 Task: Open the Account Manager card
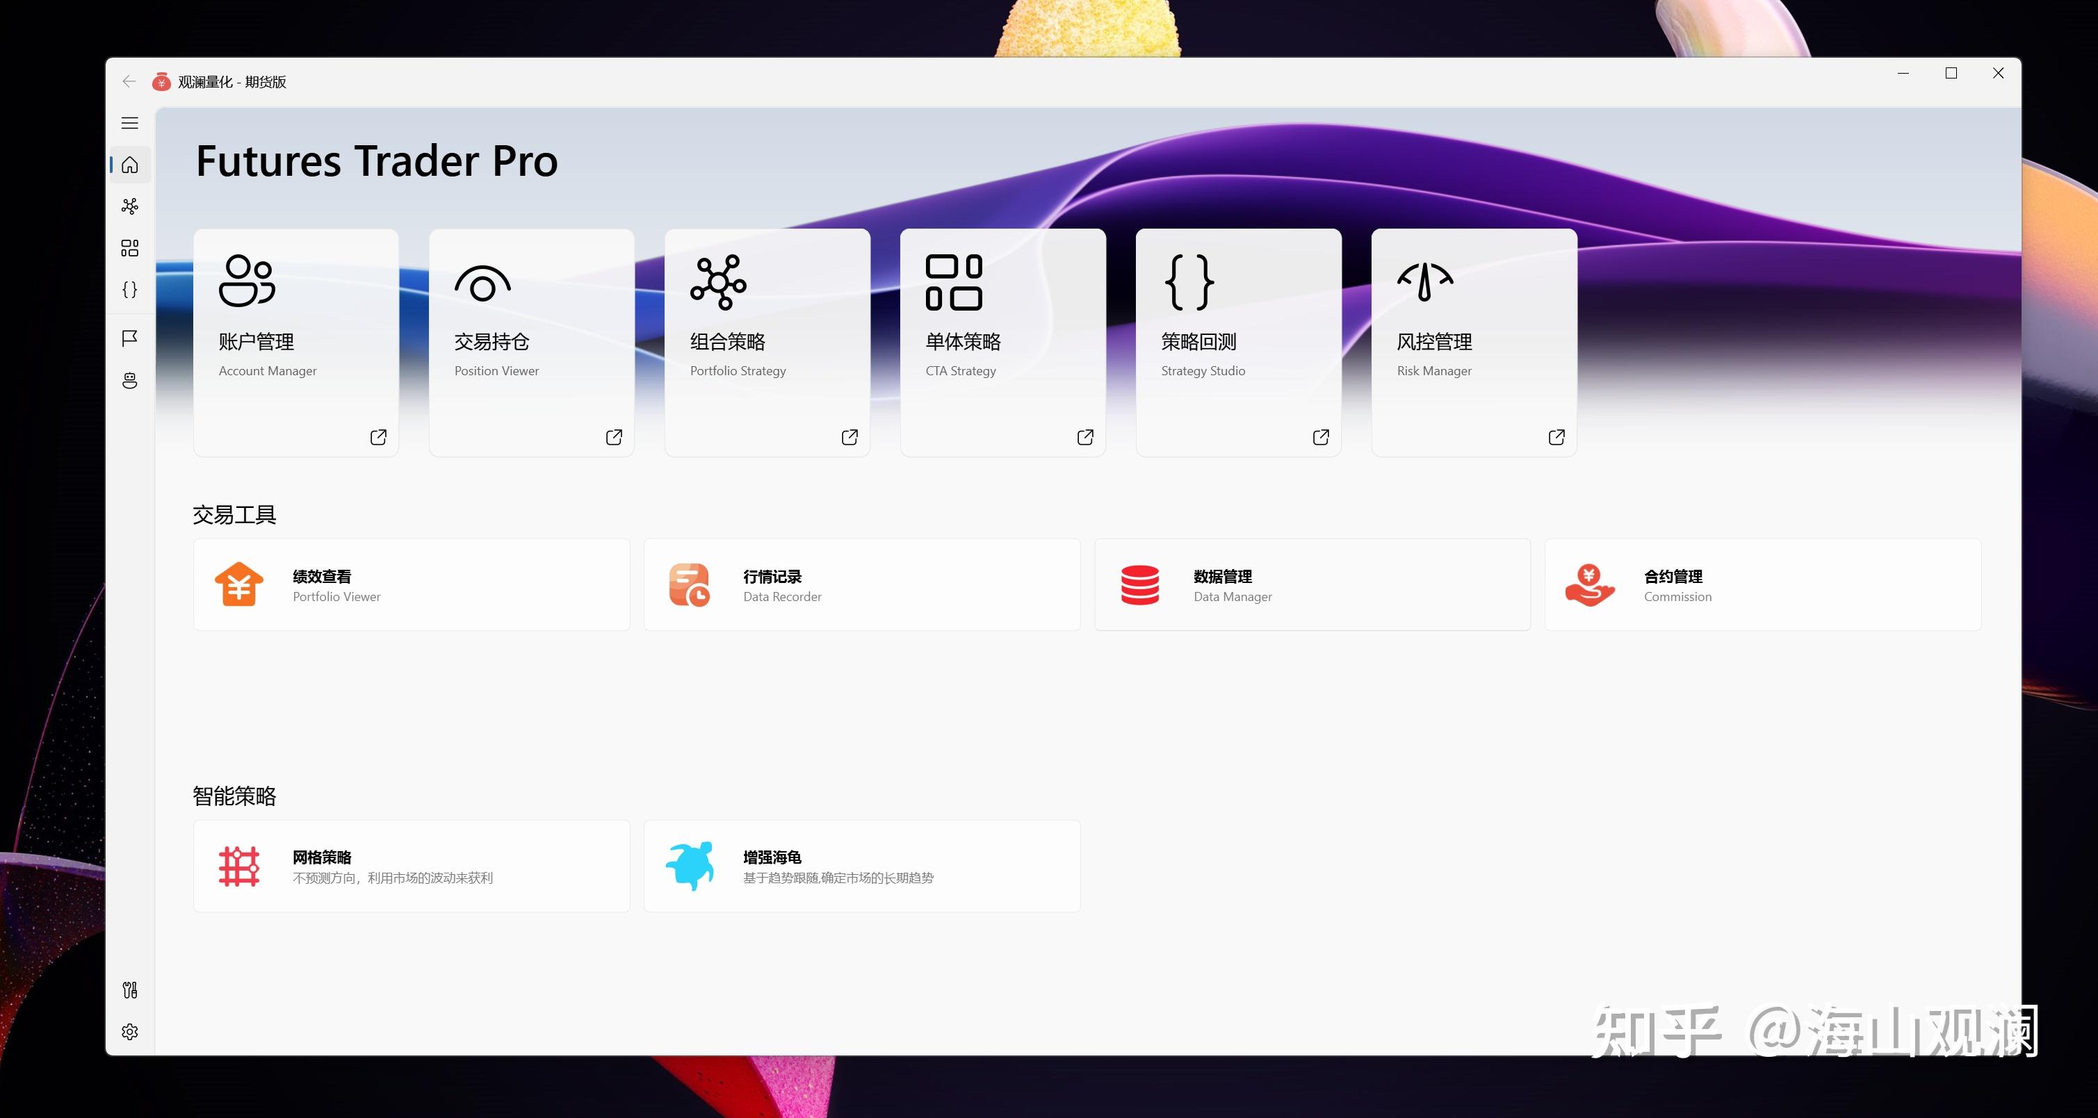[x=295, y=342]
